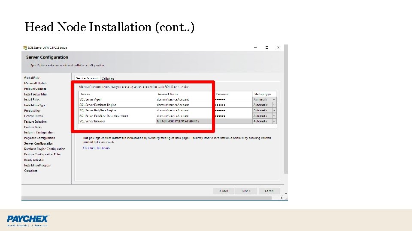The height and width of the screenshot is (231, 412).
Task: Open Startup Type dropdown for SQL Server Browser
Action: pyautogui.click(x=274, y=121)
